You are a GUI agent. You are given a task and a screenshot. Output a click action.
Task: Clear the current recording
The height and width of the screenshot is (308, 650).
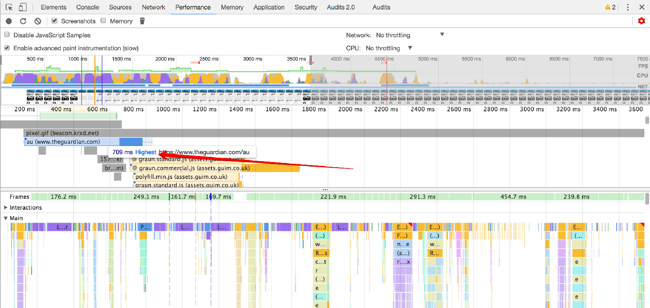(37, 21)
